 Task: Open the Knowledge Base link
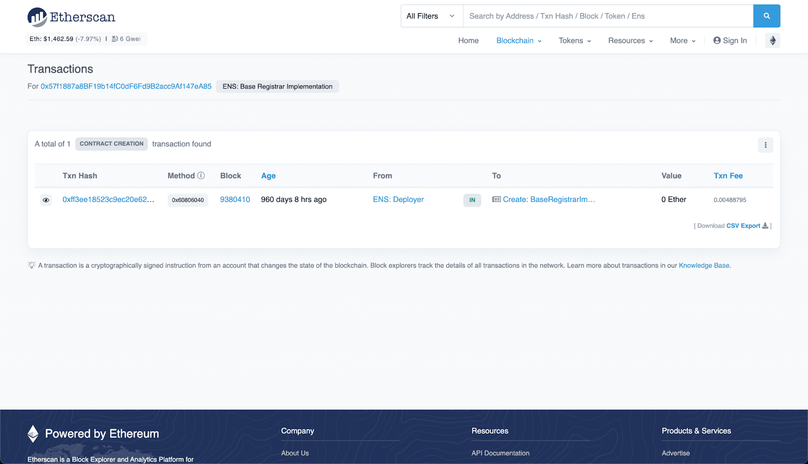[704, 266]
